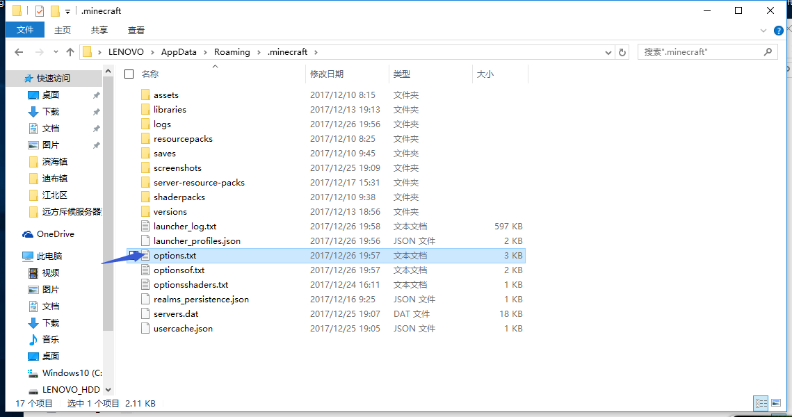Select the optionsof.txt file icon
Viewport: 792px width, 417px height.
coord(145,270)
